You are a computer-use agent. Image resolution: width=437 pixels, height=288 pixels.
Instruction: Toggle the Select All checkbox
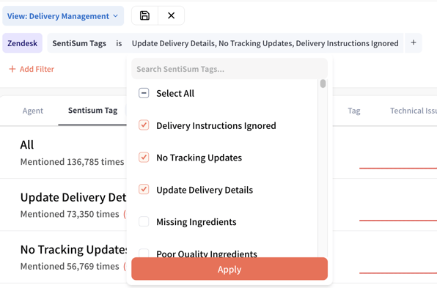(x=144, y=93)
